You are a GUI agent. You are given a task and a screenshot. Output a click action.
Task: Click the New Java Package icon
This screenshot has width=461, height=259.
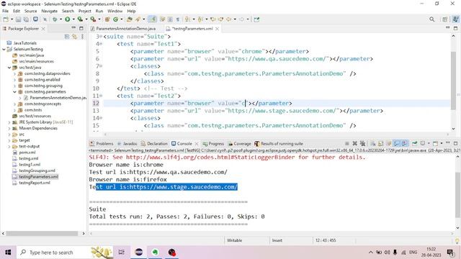pos(107,19)
